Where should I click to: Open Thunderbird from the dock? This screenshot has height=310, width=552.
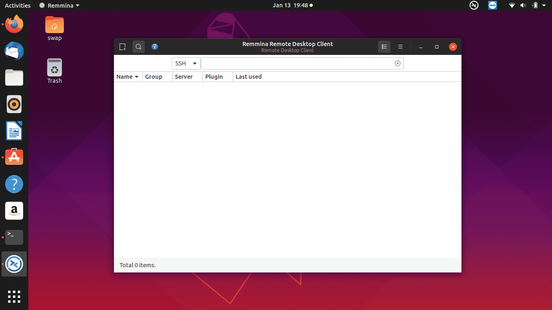14,51
